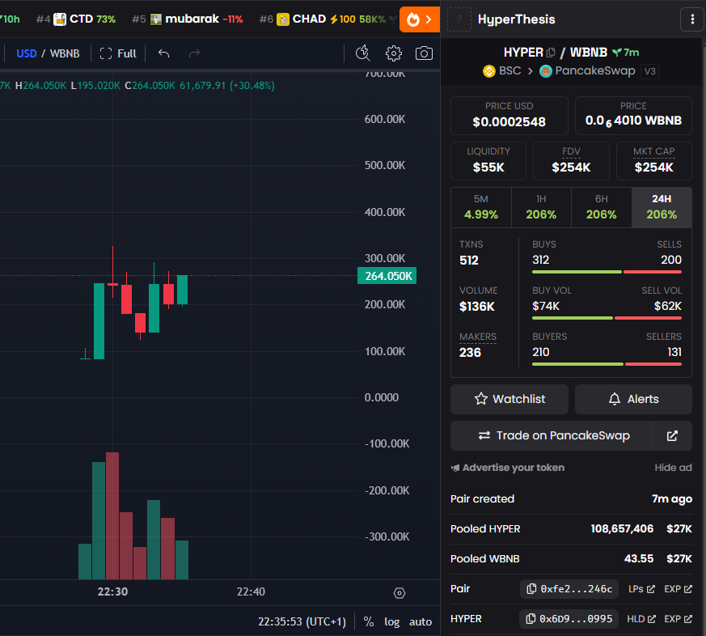Redo the chart action

[194, 53]
